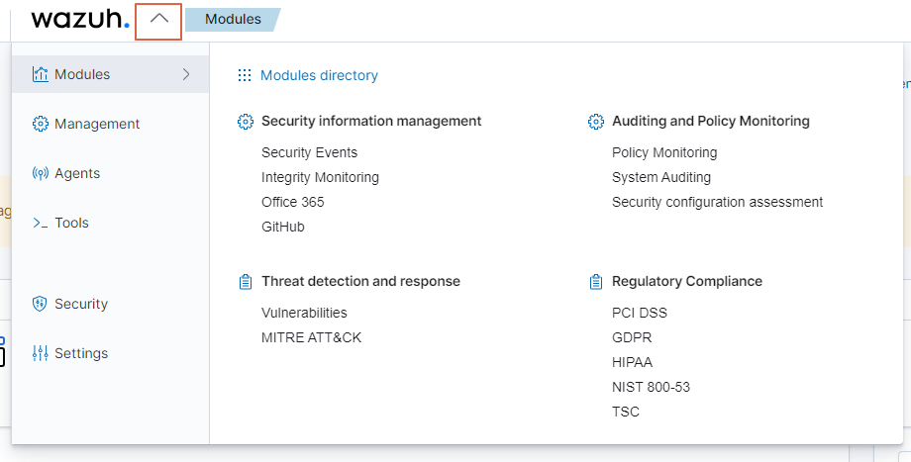Expand Modules submenu right arrow
Viewport: 911px width, 462px height.
tap(186, 74)
